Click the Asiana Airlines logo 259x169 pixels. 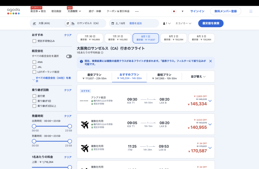coord(84,100)
